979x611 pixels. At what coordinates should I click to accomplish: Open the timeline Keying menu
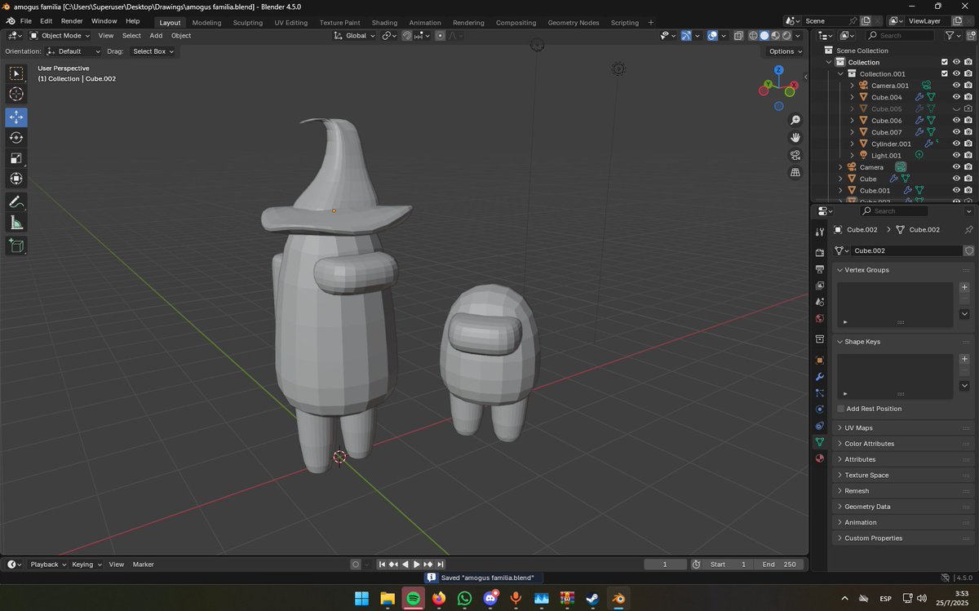(86, 565)
